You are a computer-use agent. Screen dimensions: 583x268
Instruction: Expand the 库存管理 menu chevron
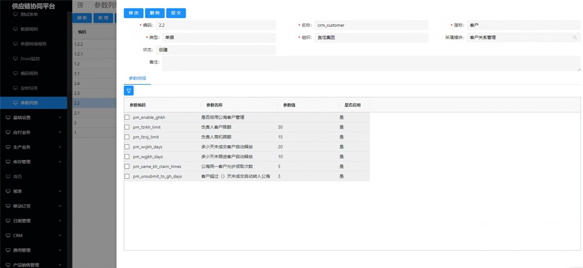click(60, 162)
